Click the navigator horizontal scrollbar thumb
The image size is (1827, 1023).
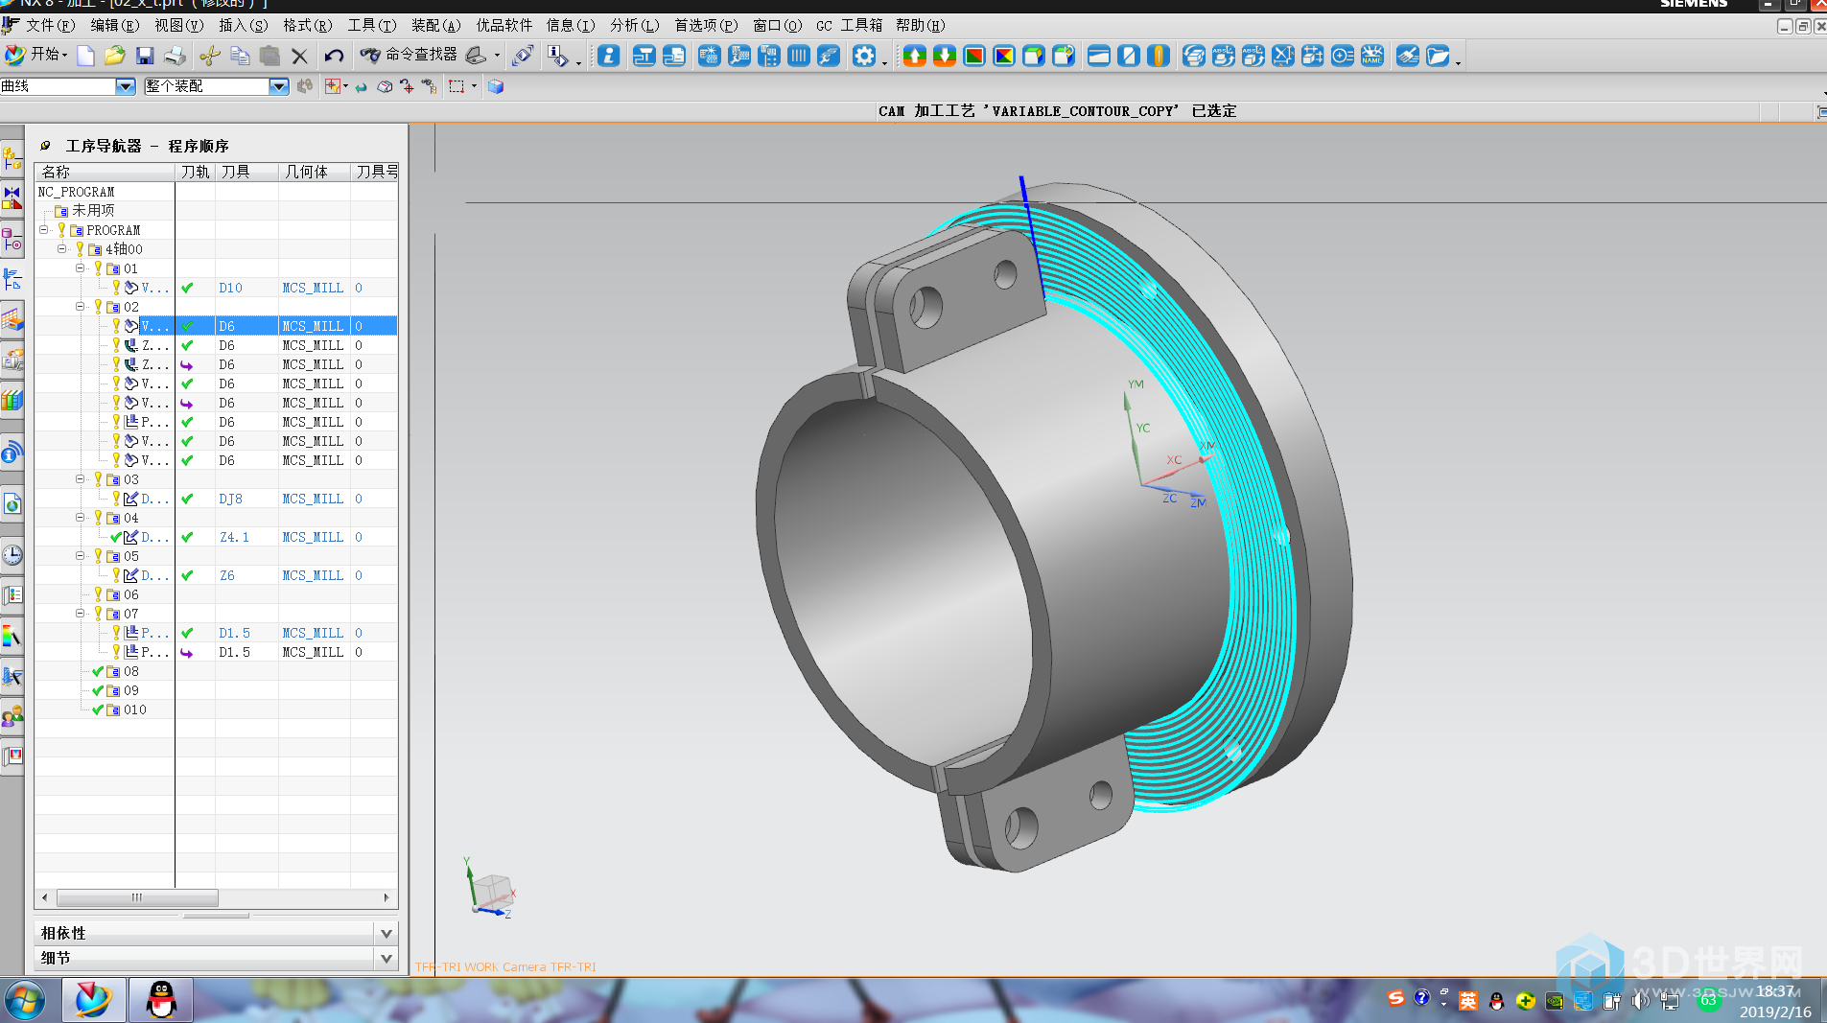(137, 897)
